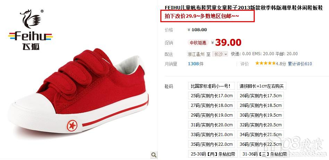Screen dimensions: 329x160
Task: Click the red shoe product image
Action: tap(79, 92)
